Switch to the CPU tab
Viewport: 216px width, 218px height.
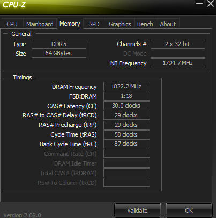tap(12, 24)
